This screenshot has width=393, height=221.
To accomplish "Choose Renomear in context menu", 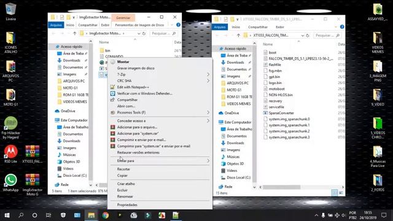I will 160,196.
